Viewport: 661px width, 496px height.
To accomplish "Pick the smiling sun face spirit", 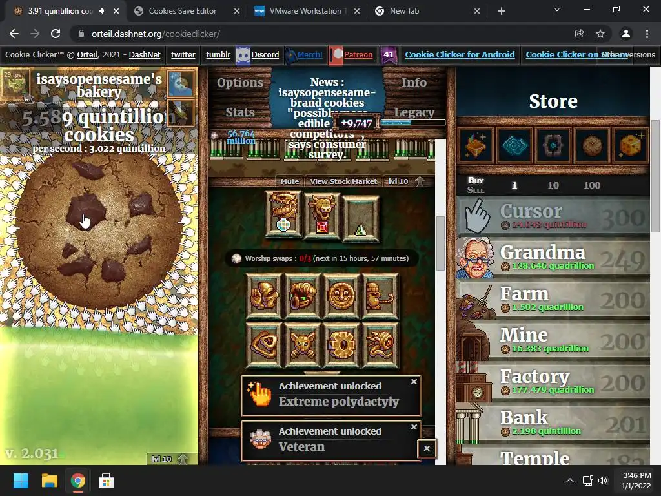I will (341, 296).
